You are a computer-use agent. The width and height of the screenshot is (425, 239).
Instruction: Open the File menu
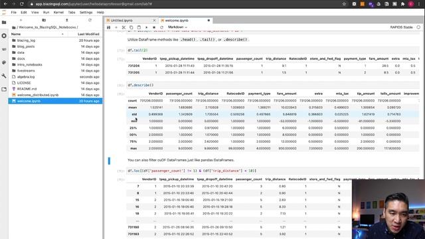click(13, 13)
